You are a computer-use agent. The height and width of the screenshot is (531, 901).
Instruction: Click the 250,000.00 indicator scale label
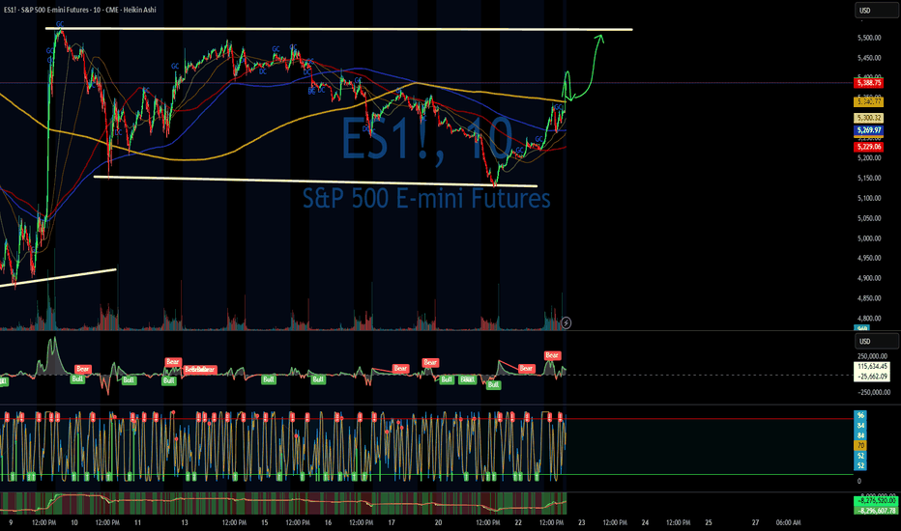point(873,356)
